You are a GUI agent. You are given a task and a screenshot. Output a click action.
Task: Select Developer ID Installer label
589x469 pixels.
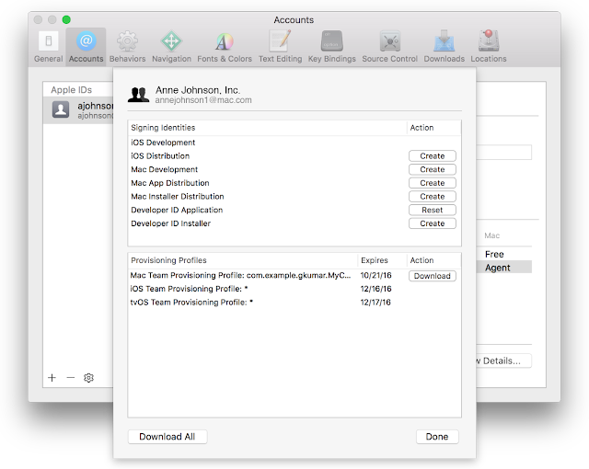170,223
